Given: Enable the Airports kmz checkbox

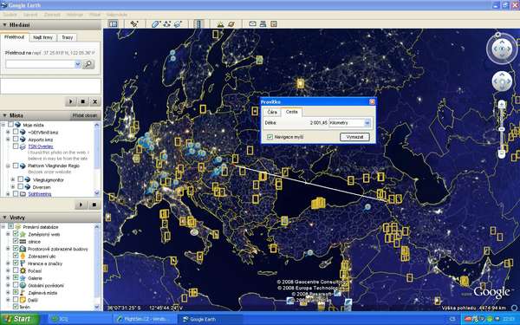Looking at the screenshot, I should click(16, 140).
